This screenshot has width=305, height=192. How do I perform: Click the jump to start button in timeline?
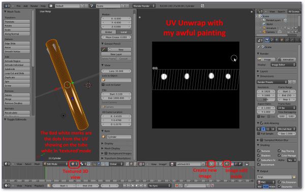[x=125, y=185]
